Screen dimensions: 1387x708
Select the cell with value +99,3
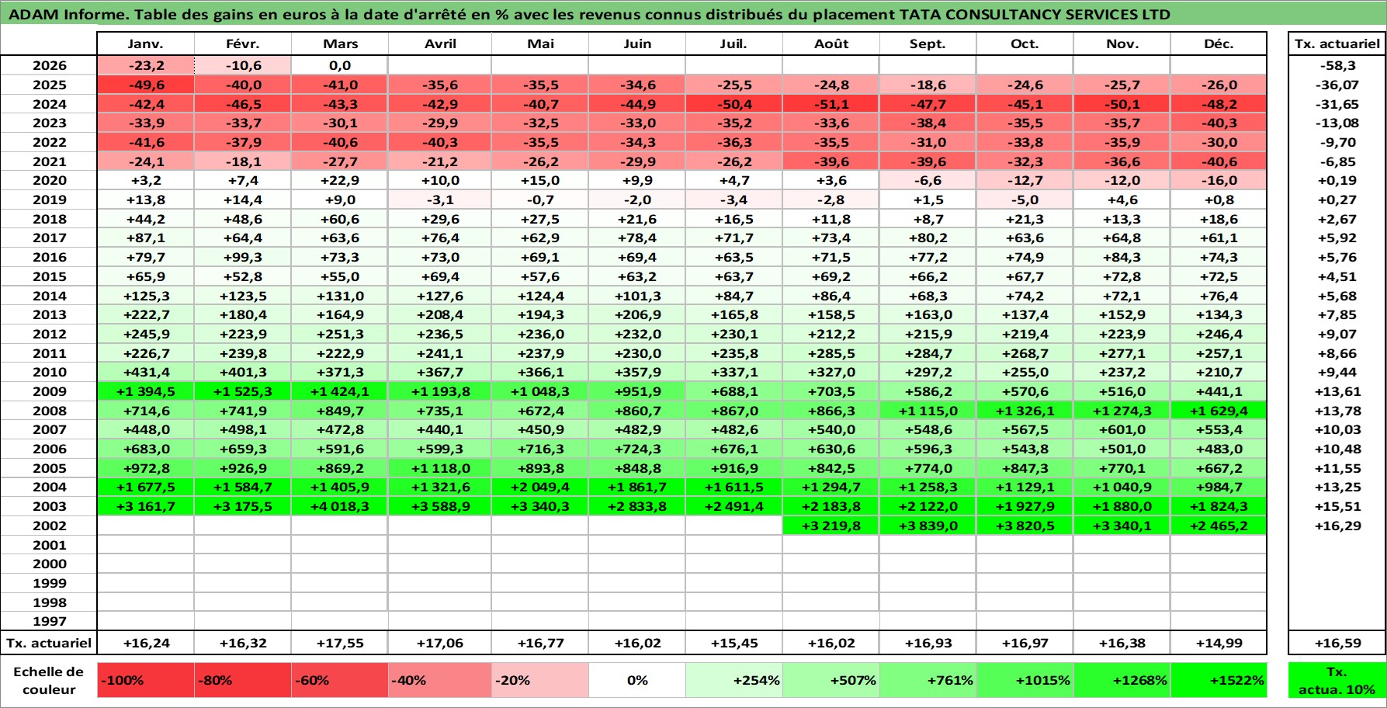pos(243,257)
